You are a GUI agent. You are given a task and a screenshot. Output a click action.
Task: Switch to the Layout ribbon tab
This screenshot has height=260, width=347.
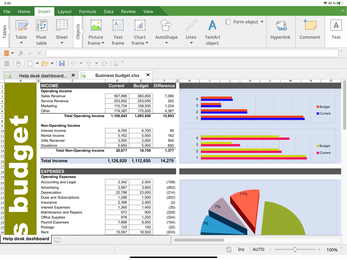65,11
